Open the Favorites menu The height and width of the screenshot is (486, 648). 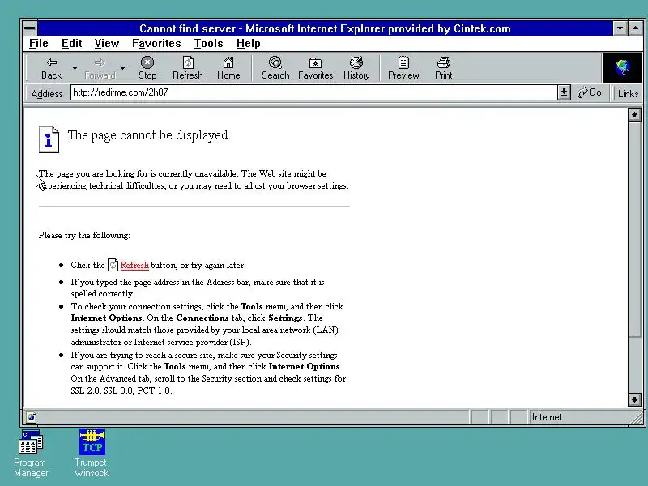point(156,44)
